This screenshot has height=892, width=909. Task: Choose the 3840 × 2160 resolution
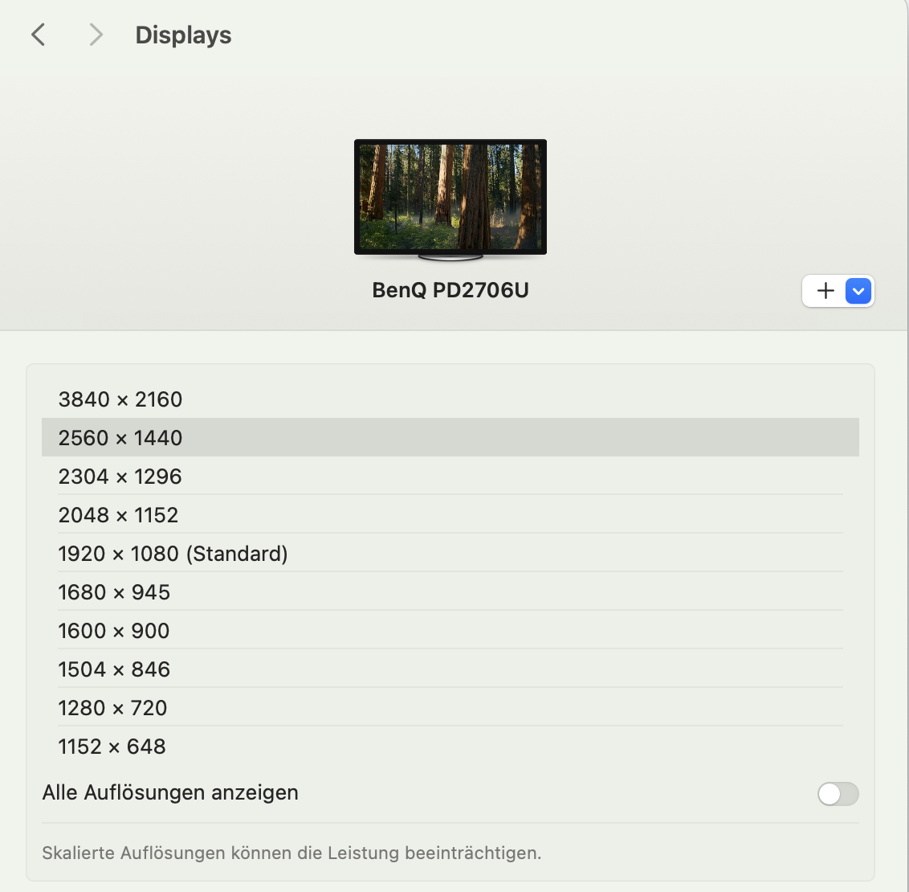click(x=120, y=399)
